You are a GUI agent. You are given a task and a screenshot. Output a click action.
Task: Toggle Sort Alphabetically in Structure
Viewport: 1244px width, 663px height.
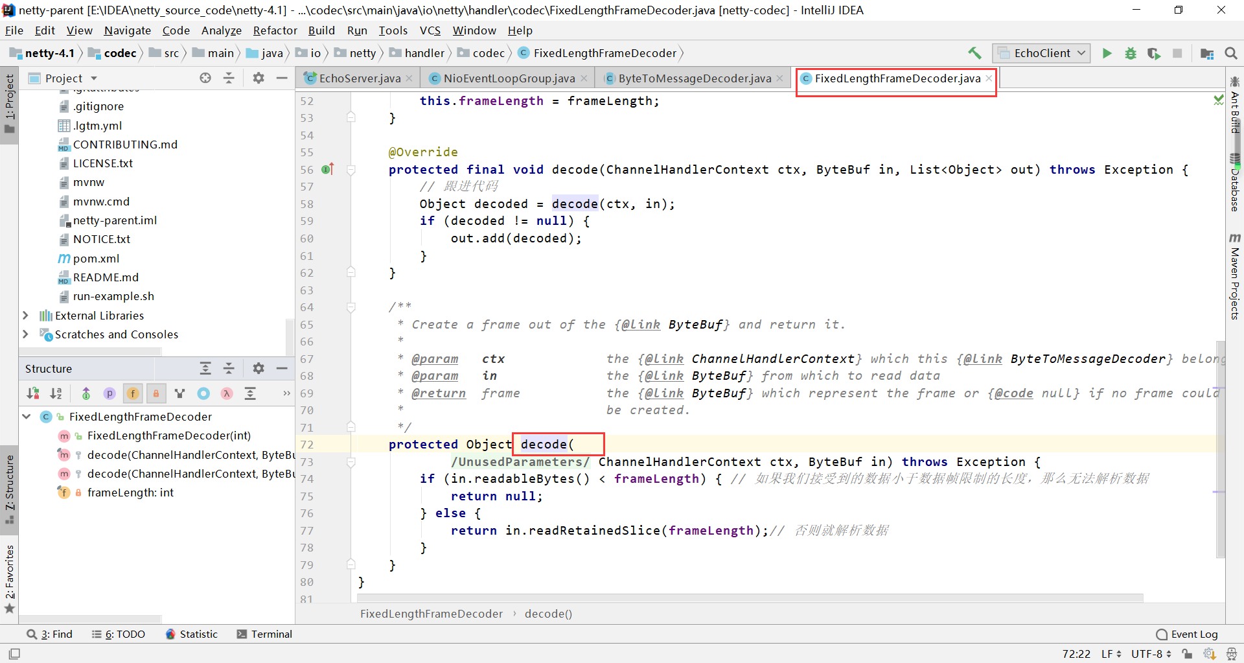coord(56,393)
